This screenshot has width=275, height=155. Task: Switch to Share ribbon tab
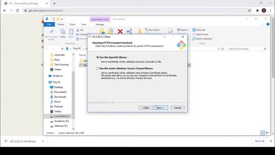[72, 25]
